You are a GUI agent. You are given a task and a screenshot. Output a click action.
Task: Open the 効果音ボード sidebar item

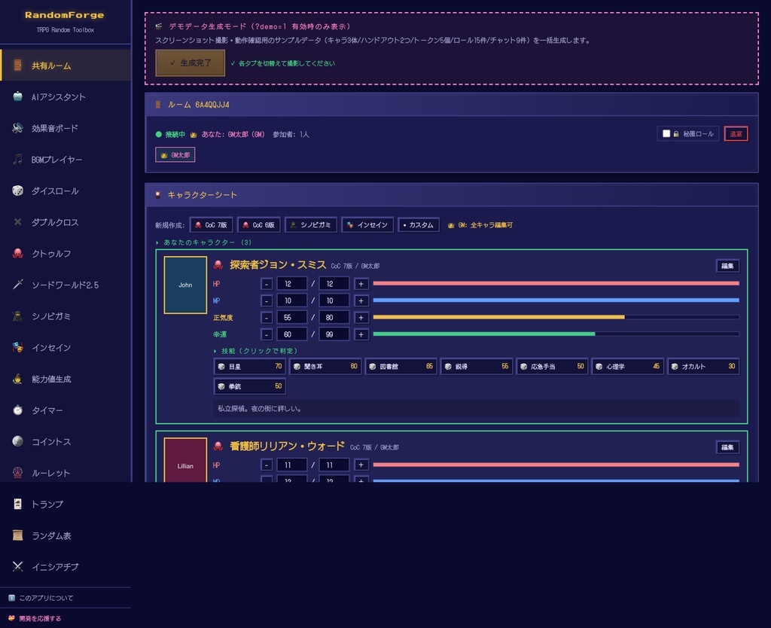[66, 128]
